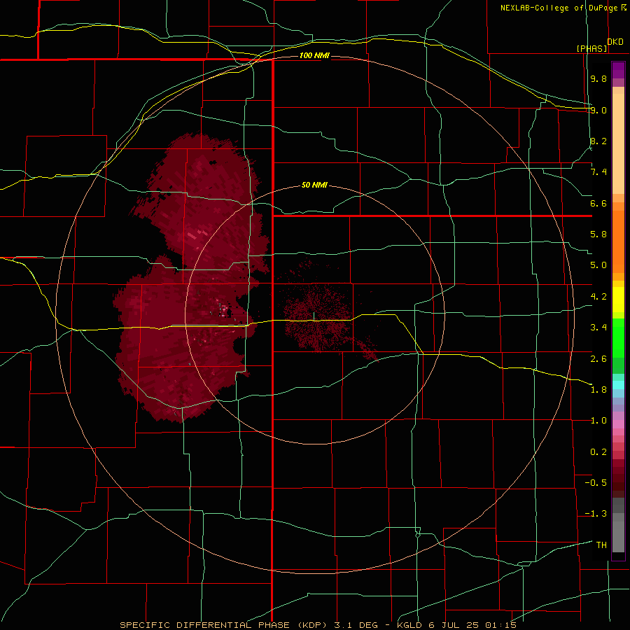Click the DKD label above the color scale
Screen dimensions: 630x630
(x=615, y=41)
